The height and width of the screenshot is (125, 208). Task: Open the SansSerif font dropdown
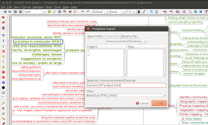[x=124, y=12]
